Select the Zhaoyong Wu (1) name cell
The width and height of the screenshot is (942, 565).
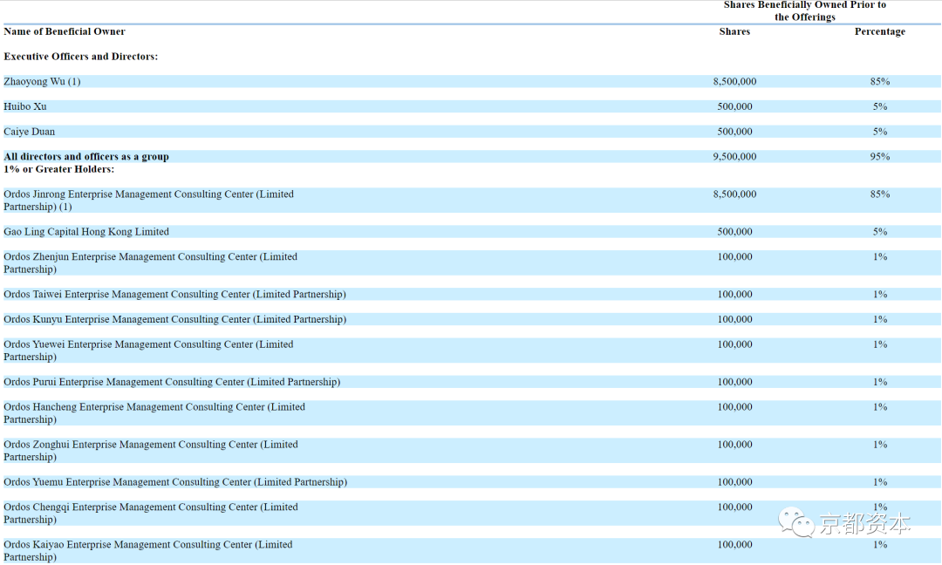click(x=42, y=82)
